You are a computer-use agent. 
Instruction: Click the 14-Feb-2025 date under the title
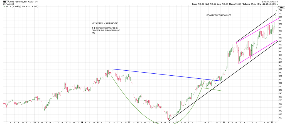[x=7, y=4]
